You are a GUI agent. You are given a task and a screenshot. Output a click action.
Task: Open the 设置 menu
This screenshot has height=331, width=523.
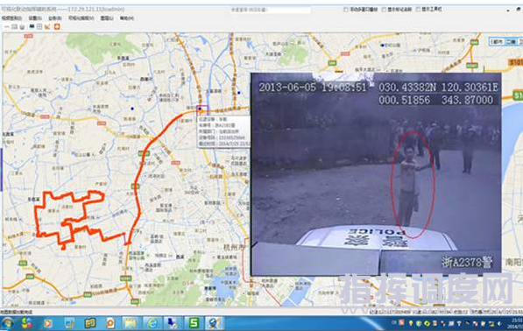pos(35,18)
